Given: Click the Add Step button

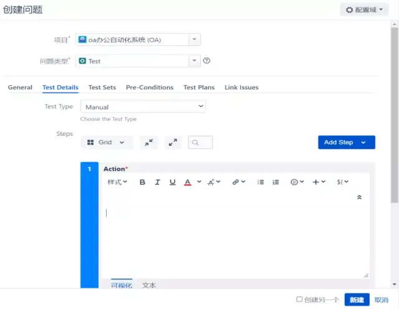Looking at the screenshot, I should tap(338, 143).
